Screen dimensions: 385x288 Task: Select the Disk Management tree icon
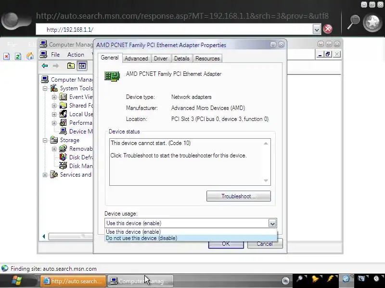pyautogui.click(x=63, y=166)
